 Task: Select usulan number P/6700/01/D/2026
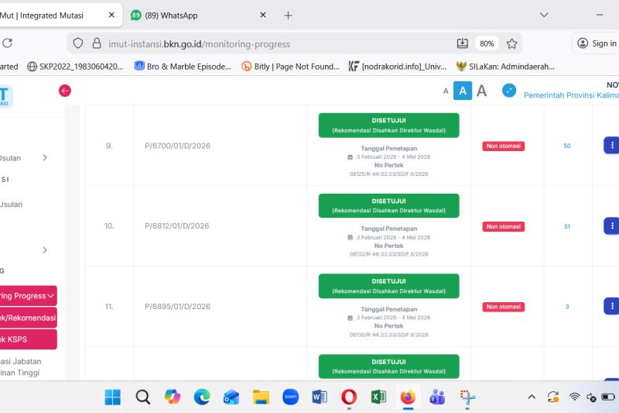coord(177,146)
